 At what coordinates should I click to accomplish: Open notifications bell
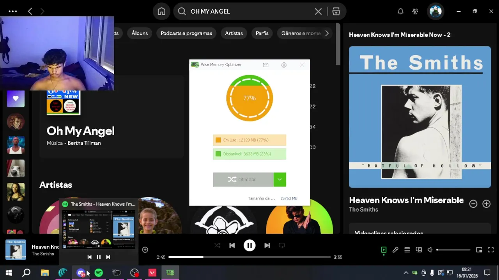pos(400,11)
